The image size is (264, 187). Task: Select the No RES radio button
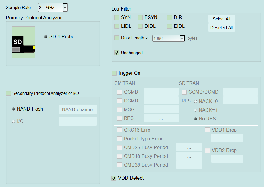195,119
